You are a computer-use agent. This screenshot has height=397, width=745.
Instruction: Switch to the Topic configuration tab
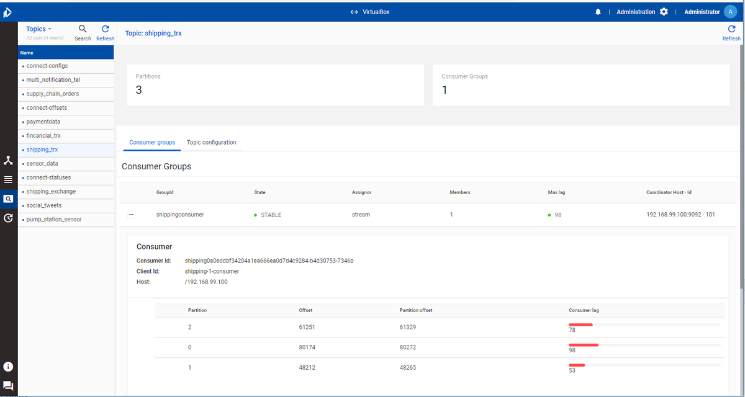click(x=211, y=143)
